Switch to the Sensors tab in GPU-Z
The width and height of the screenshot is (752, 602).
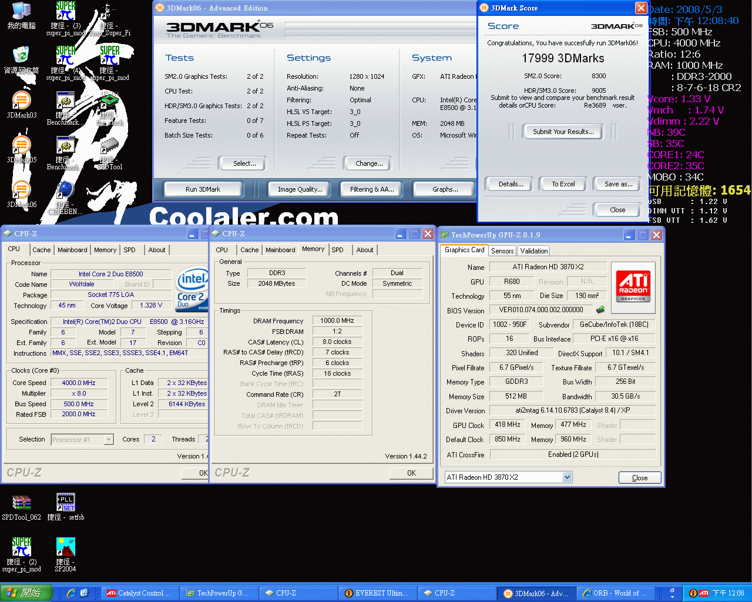click(x=502, y=251)
